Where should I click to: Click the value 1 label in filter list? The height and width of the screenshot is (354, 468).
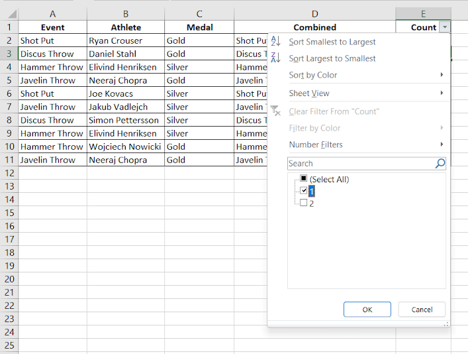point(312,191)
